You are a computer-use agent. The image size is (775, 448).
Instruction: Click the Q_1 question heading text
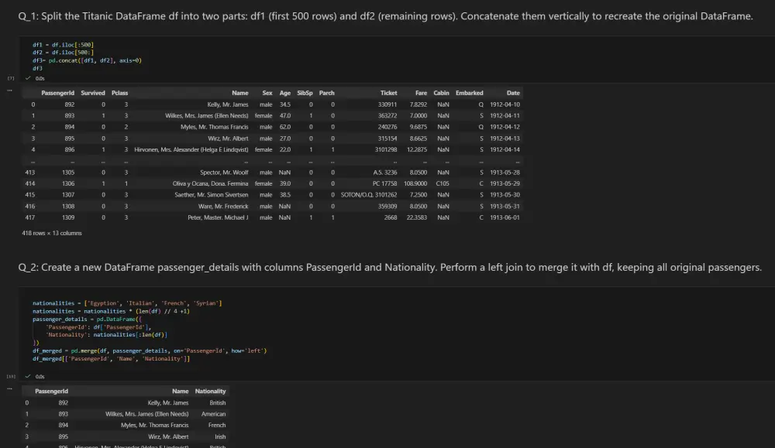(x=385, y=15)
